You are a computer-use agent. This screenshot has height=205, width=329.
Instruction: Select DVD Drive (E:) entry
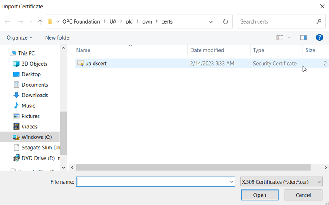point(41,158)
